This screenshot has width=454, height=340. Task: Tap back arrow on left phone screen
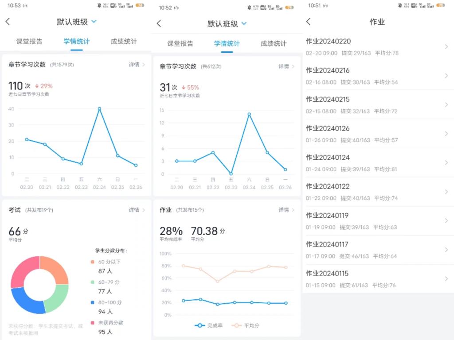point(8,22)
